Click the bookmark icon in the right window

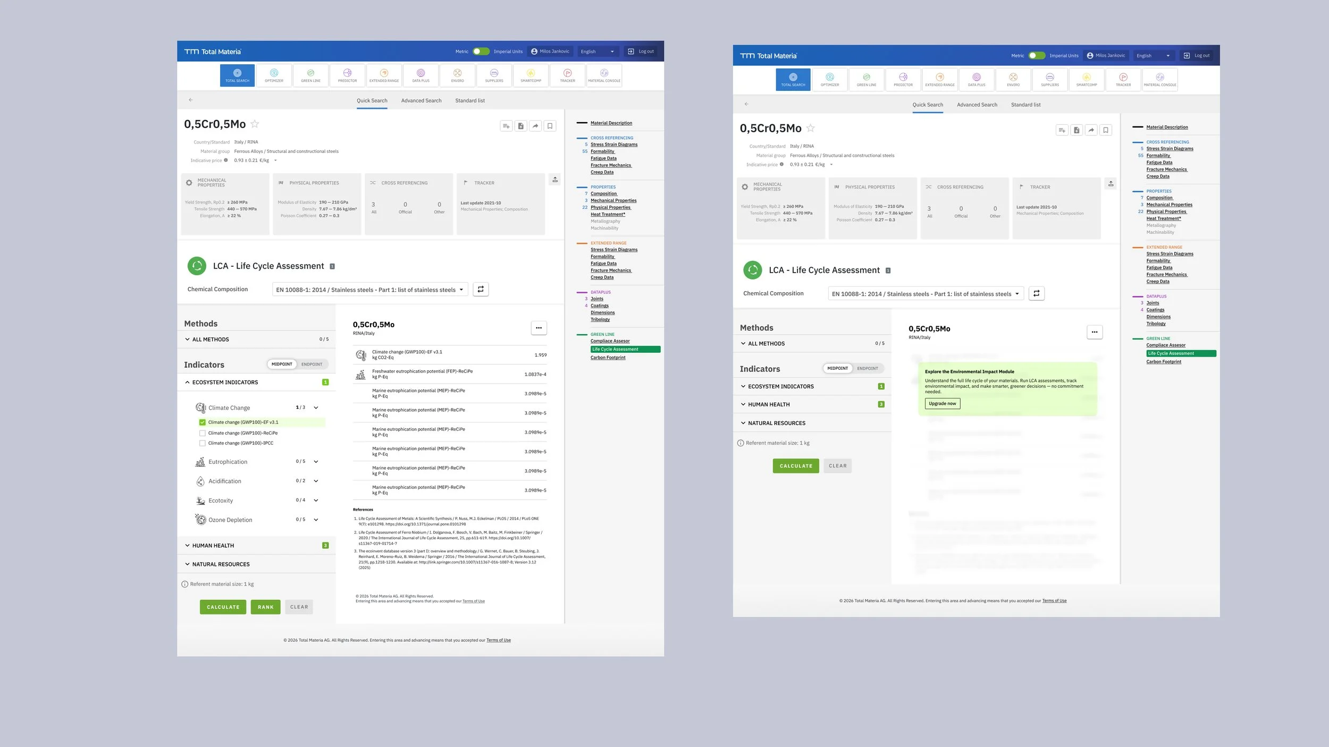tap(1106, 130)
